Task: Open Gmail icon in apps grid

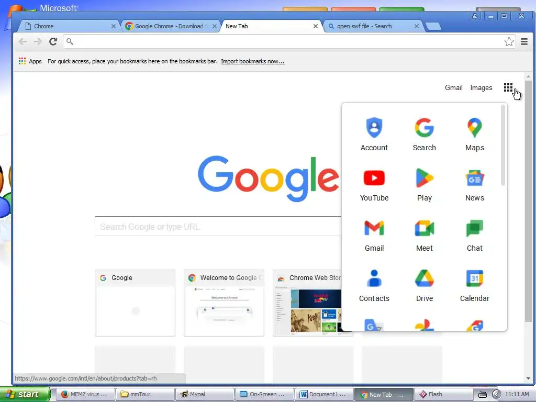Action: click(x=374, y=235)
